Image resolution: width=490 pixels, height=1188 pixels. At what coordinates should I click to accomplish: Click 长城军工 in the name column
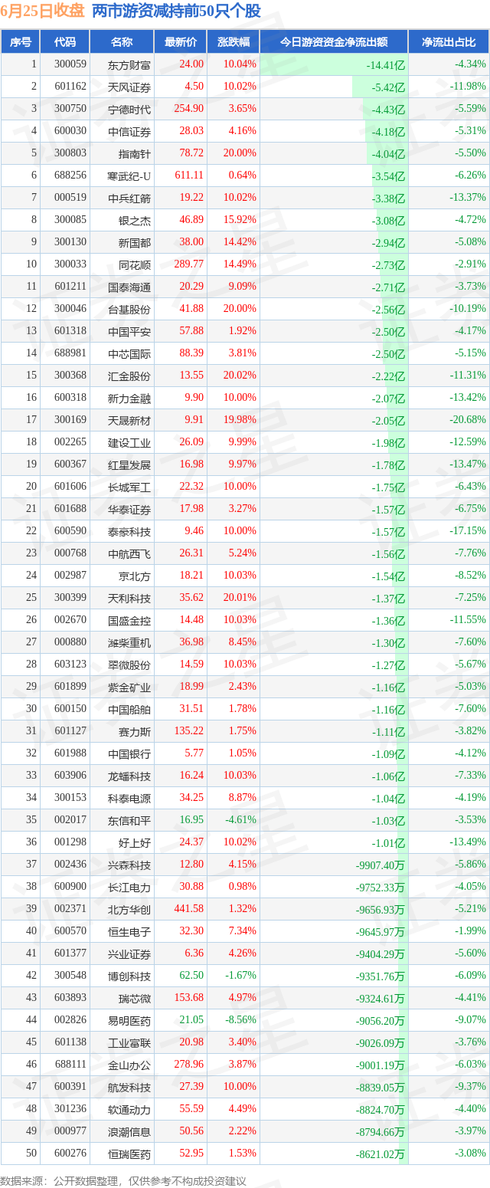[129, 487]
